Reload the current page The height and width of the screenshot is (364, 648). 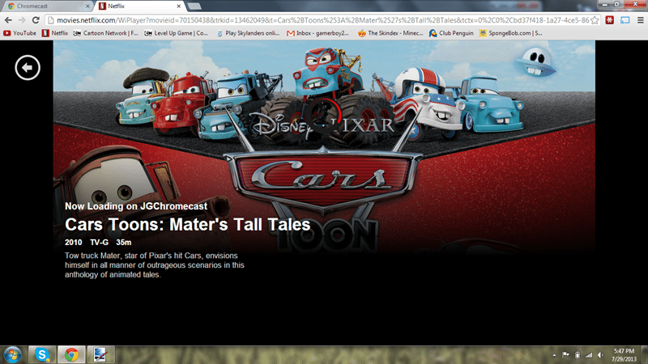click(x=36, y=19)
